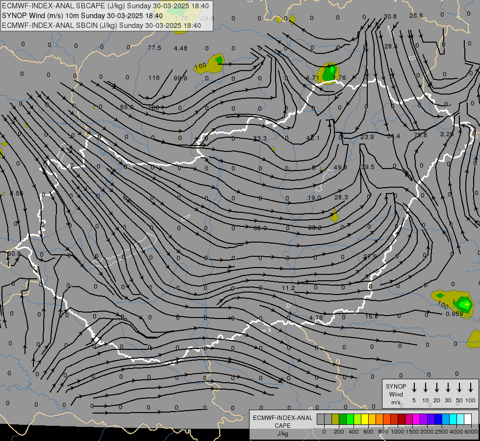Click the map value 11.2
The image size is (480, 441).
click(288, 288)
